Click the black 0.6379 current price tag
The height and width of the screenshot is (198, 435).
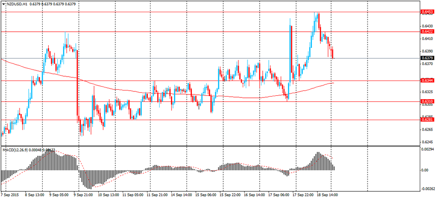pos(426,58)
